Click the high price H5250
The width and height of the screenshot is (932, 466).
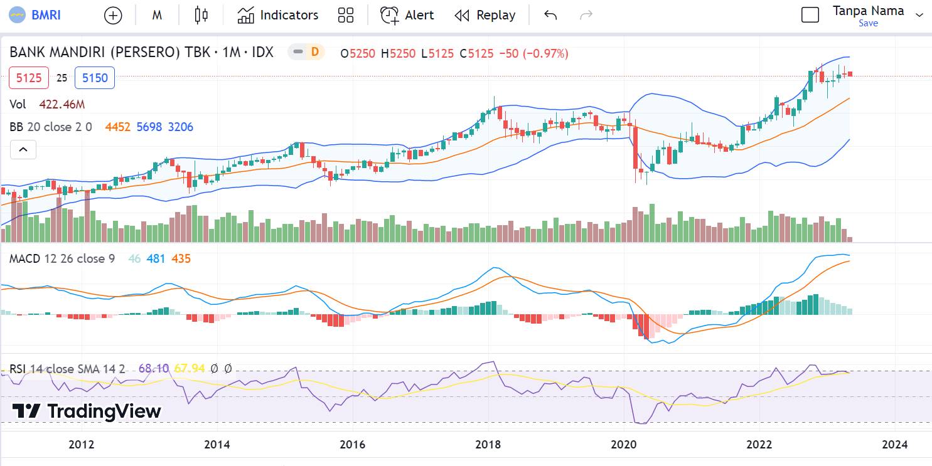(x=399, y=54)
